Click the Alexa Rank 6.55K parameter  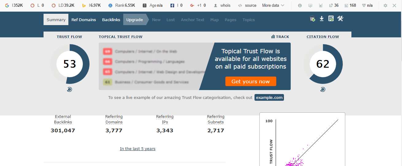(x=122, y=6)
